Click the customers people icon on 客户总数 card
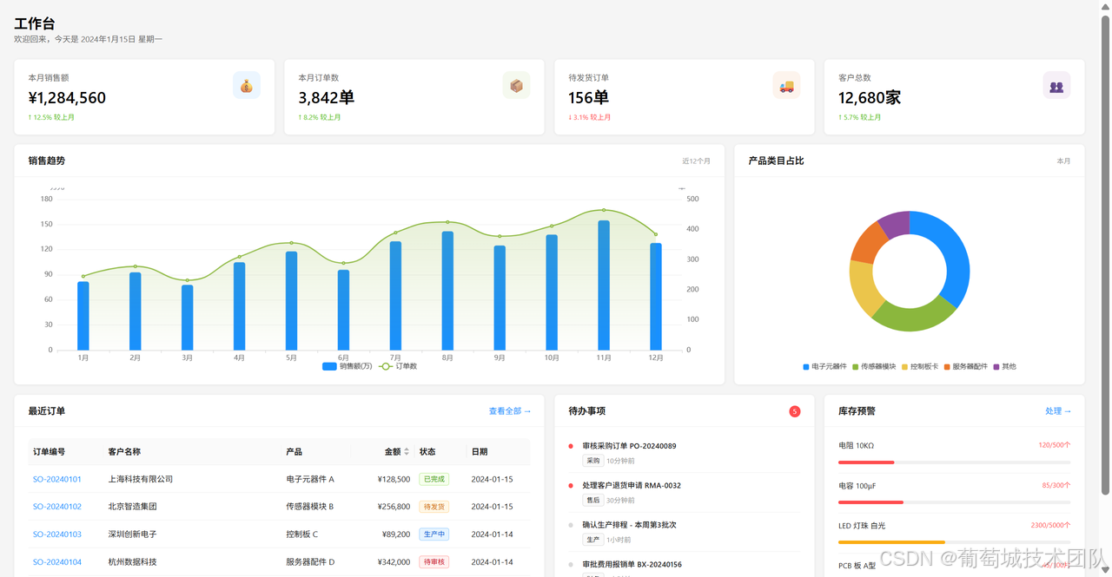 (1056, 85)
